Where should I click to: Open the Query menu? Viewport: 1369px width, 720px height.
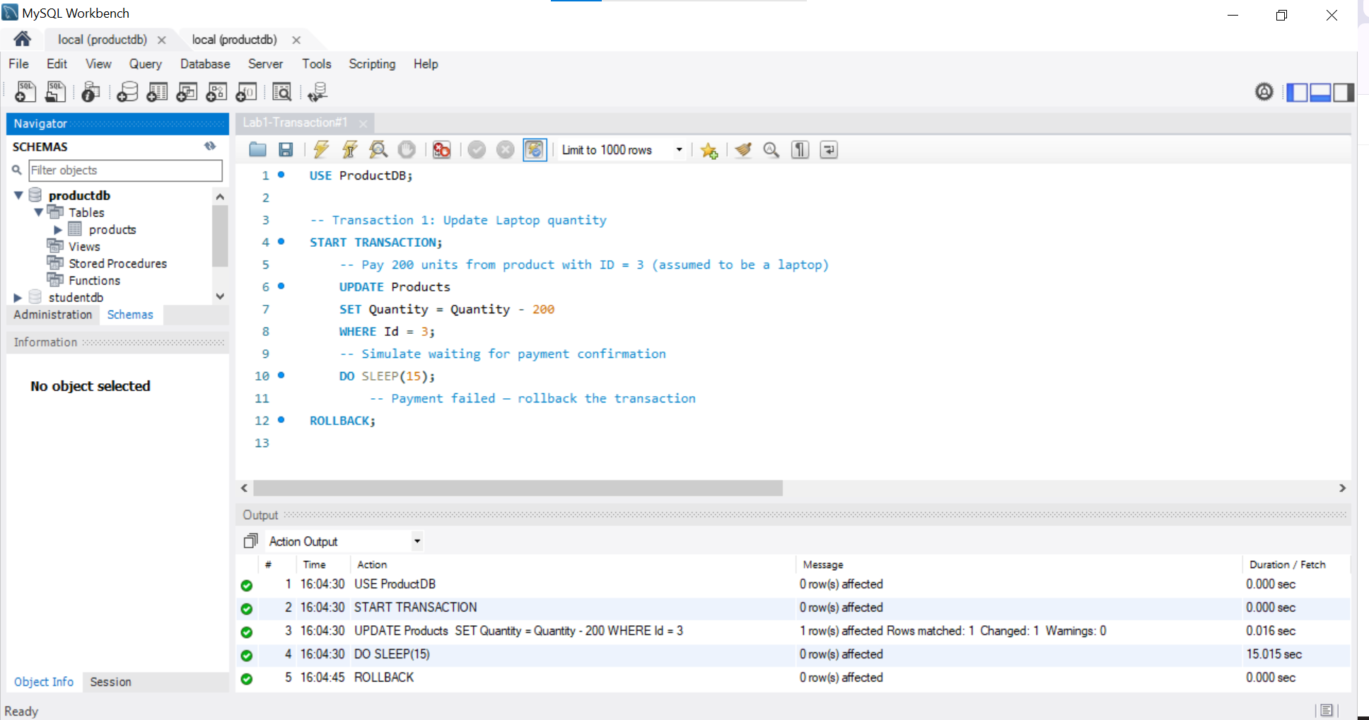(x=145, y=64)
